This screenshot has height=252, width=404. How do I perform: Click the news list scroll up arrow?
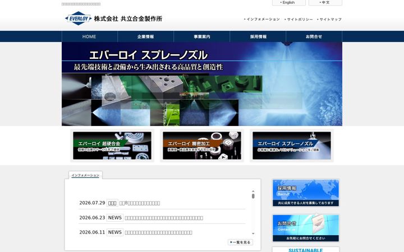[x=253, y=192]
